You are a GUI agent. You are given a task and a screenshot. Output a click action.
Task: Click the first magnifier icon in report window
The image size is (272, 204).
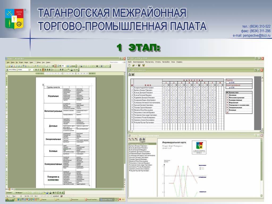130,139
